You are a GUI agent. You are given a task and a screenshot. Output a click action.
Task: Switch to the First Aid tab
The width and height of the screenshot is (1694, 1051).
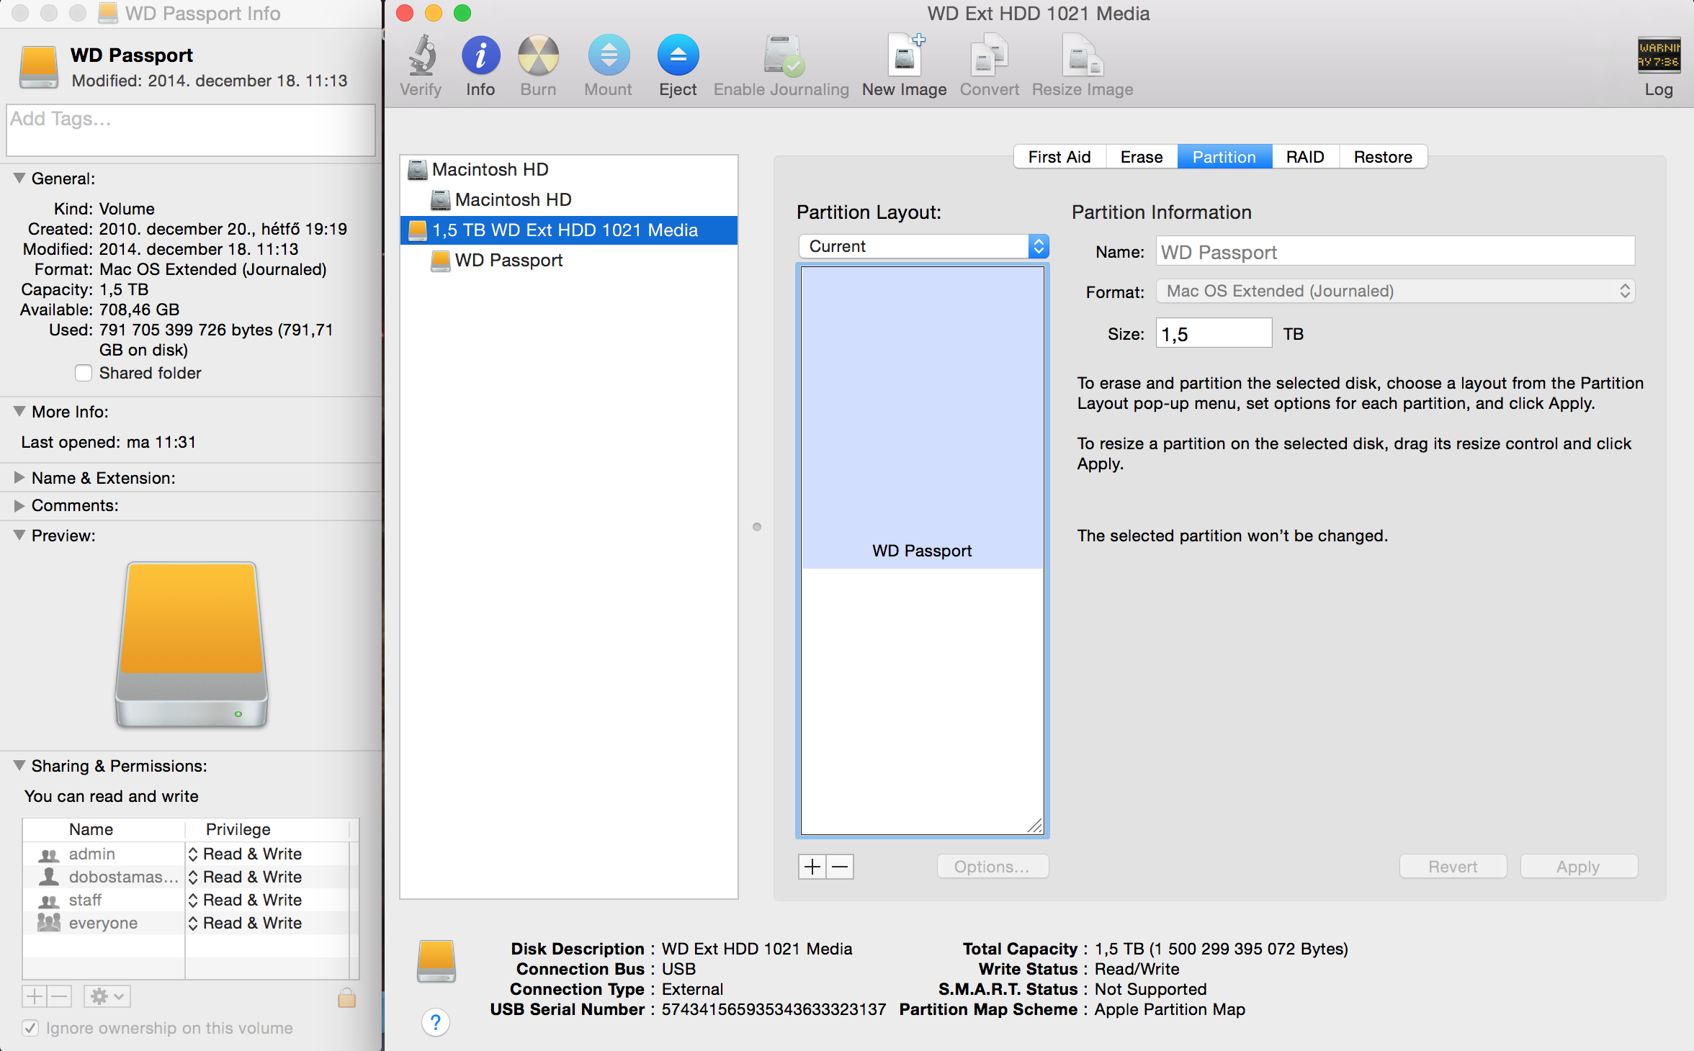(x=1059, y=157)
